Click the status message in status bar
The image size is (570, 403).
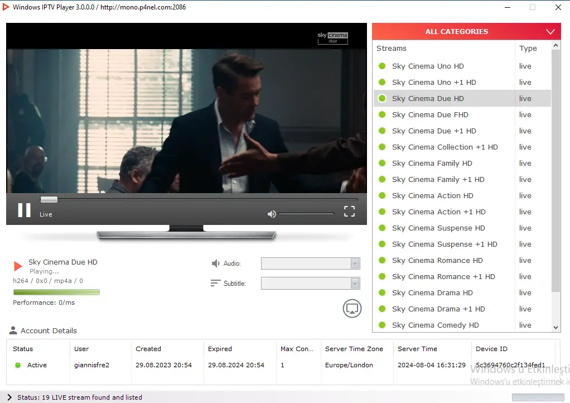tap(80, 397)
